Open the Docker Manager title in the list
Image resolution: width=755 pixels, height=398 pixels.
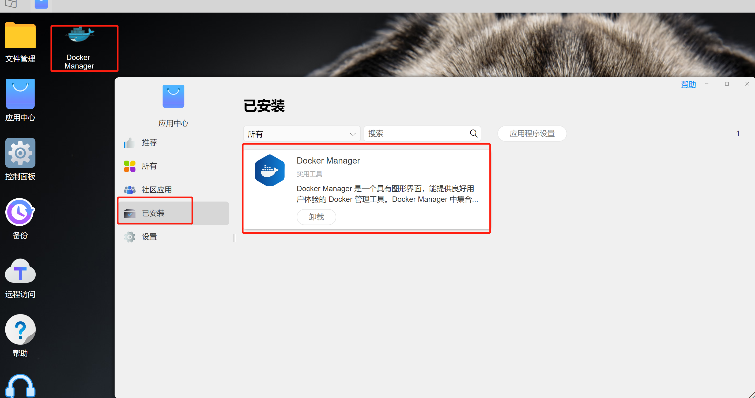click(328, 161)
